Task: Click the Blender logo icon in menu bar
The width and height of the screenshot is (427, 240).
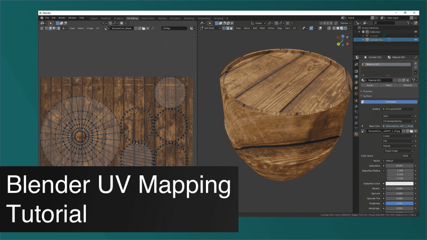Action: point(42,18)
